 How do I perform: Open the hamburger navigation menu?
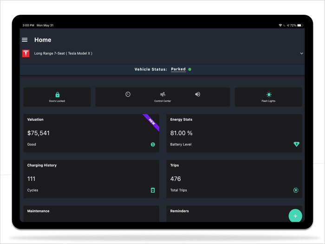25,40
